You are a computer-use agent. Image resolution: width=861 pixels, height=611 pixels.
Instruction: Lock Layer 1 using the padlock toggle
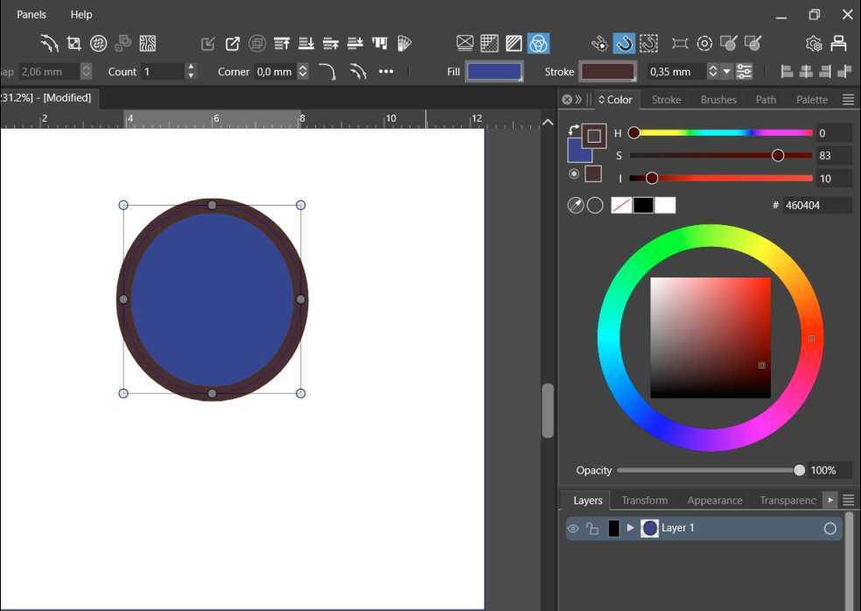(592, 528)
